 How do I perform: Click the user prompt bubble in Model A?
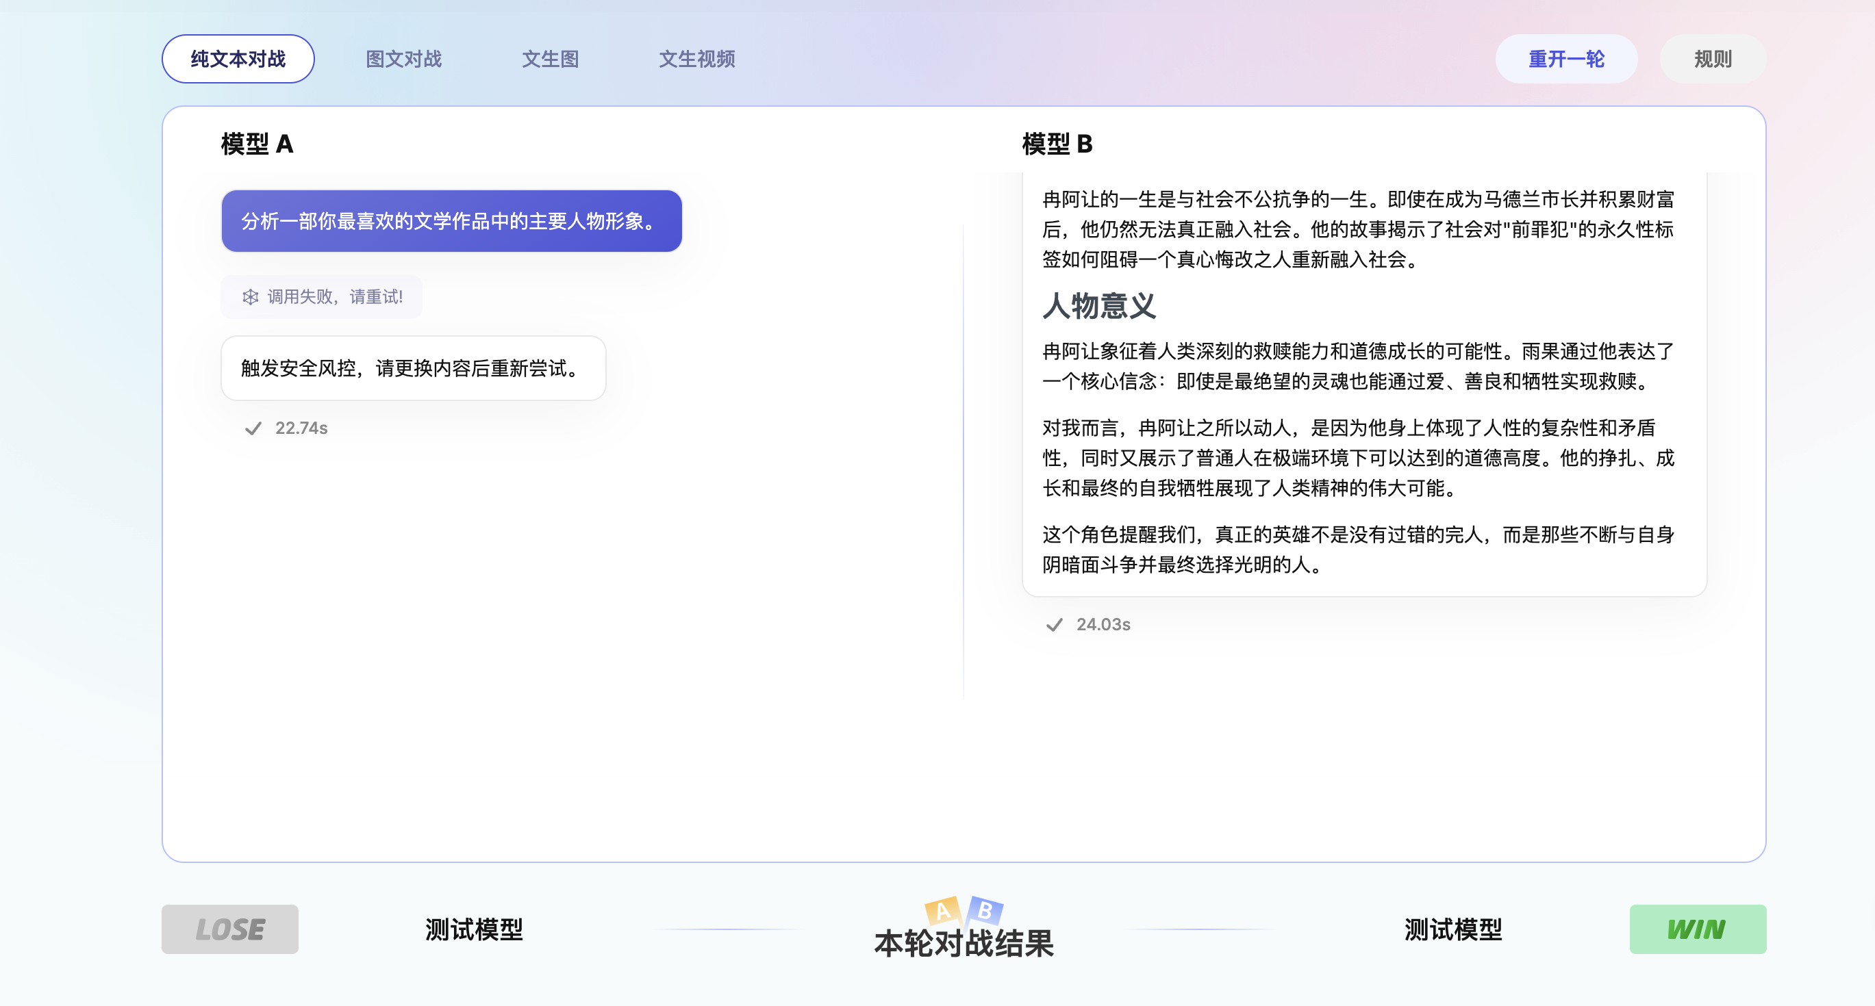tap(451, 221)
